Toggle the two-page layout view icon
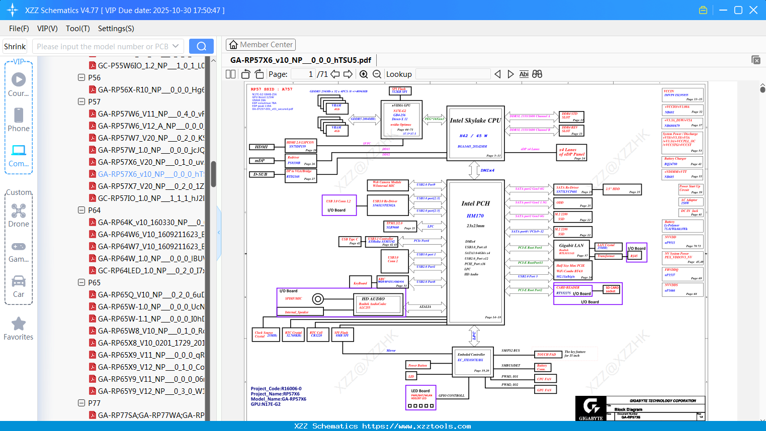This screenshot has width=766, height=431. pyautogui.click(x=231, y=74)
